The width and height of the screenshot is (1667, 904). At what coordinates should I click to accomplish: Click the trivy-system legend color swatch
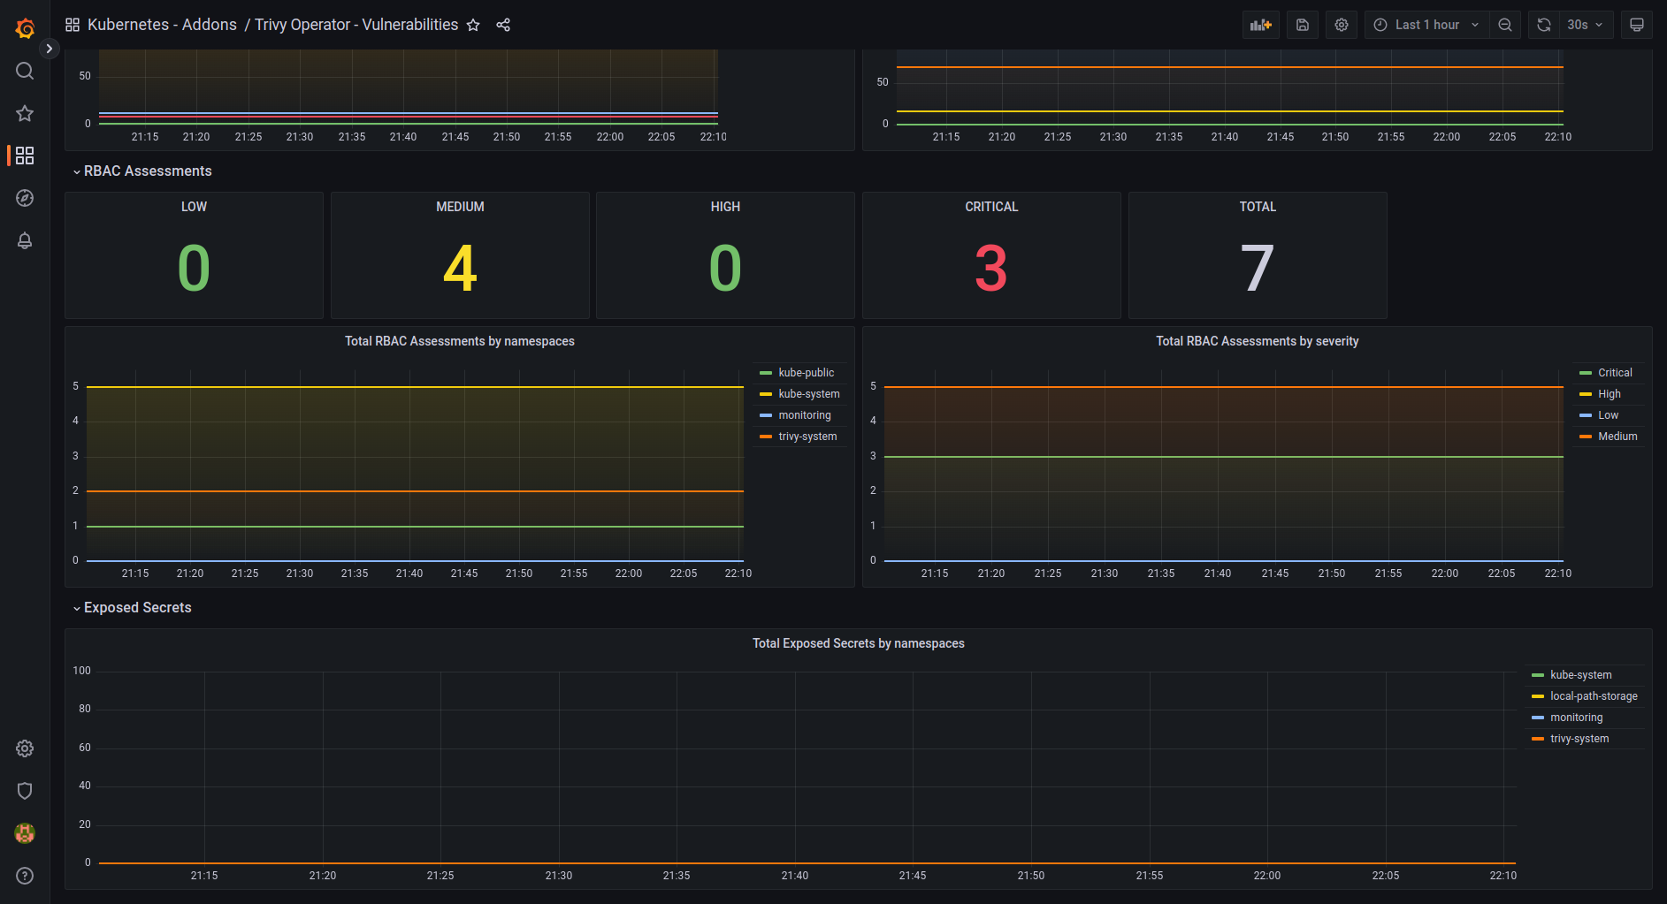point(766,437)
